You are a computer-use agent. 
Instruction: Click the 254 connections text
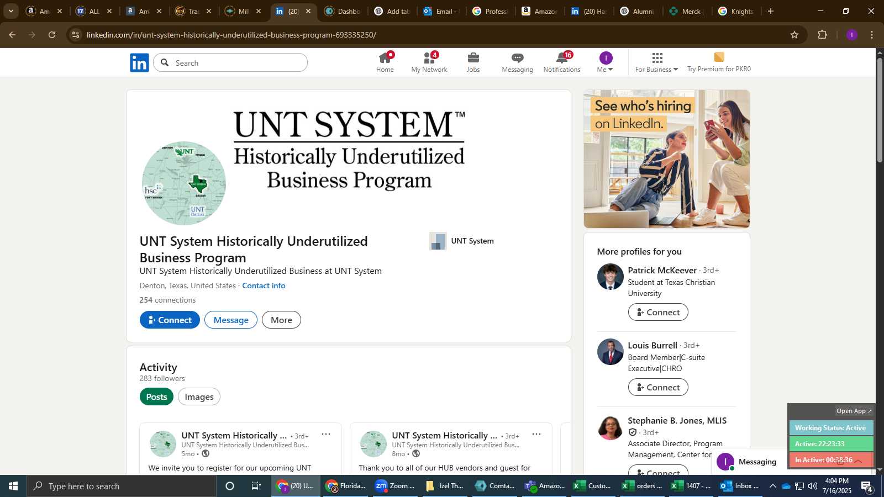(x=167, y=300)
